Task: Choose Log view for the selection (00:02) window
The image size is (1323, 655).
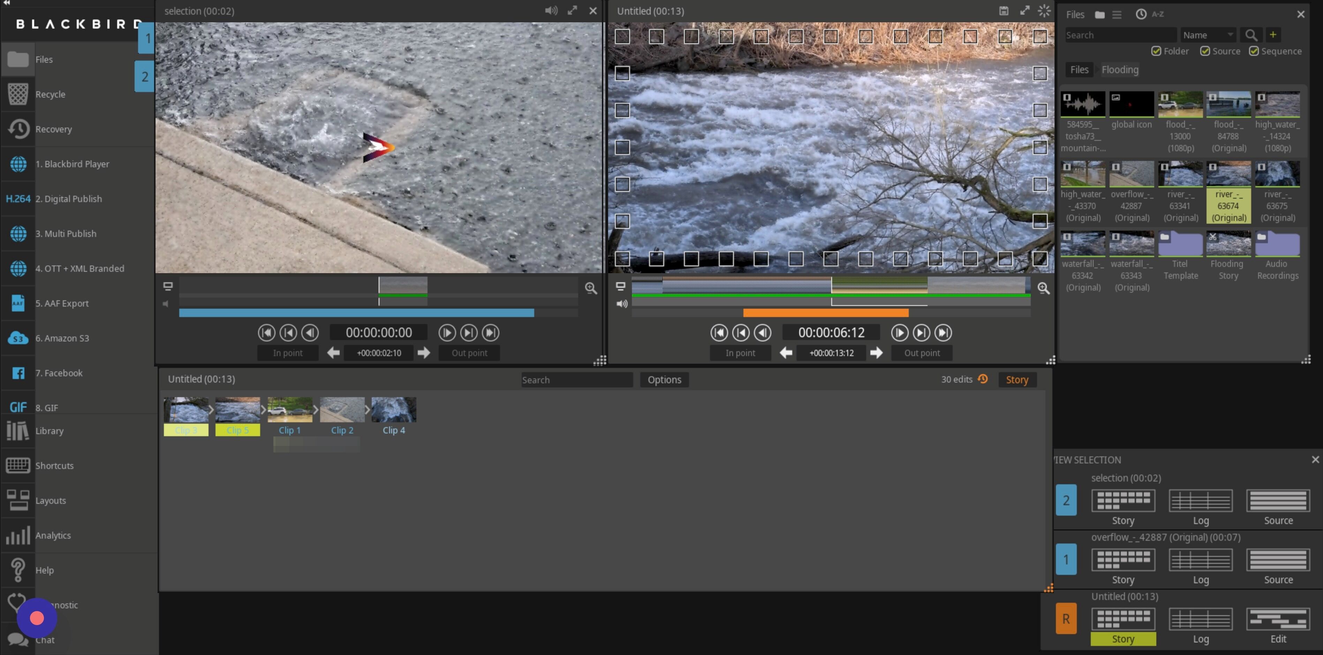Action: coord(1200,507)
